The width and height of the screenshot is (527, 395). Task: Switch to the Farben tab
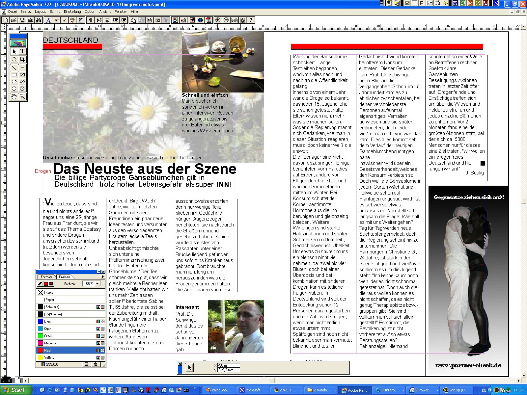coord(65,277)
